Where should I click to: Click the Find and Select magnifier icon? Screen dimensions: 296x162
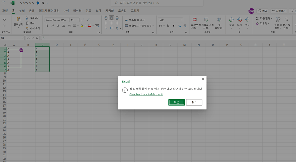pyautogui.click(x=286, y=20)
